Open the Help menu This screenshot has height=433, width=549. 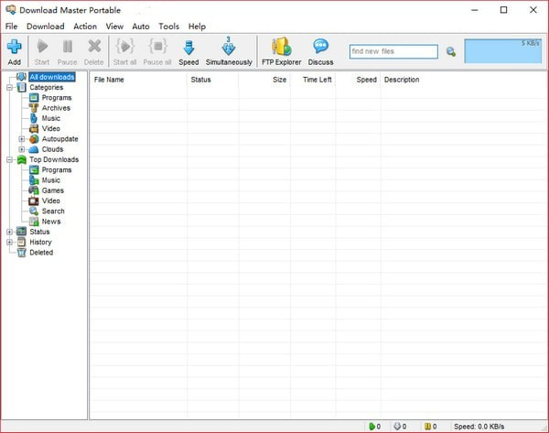coord(197,27)
